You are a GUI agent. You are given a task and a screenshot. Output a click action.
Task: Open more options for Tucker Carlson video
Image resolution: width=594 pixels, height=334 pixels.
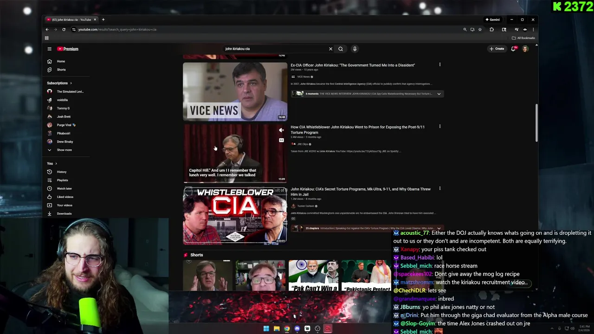coord(440,188)
